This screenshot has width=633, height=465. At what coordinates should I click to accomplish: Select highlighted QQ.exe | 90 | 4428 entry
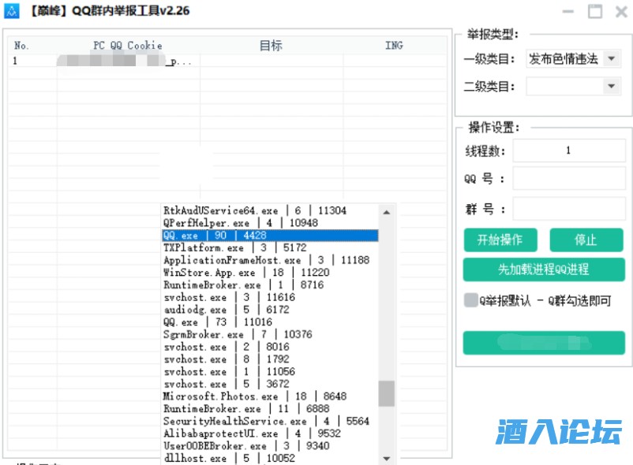(x=270, y=236)
